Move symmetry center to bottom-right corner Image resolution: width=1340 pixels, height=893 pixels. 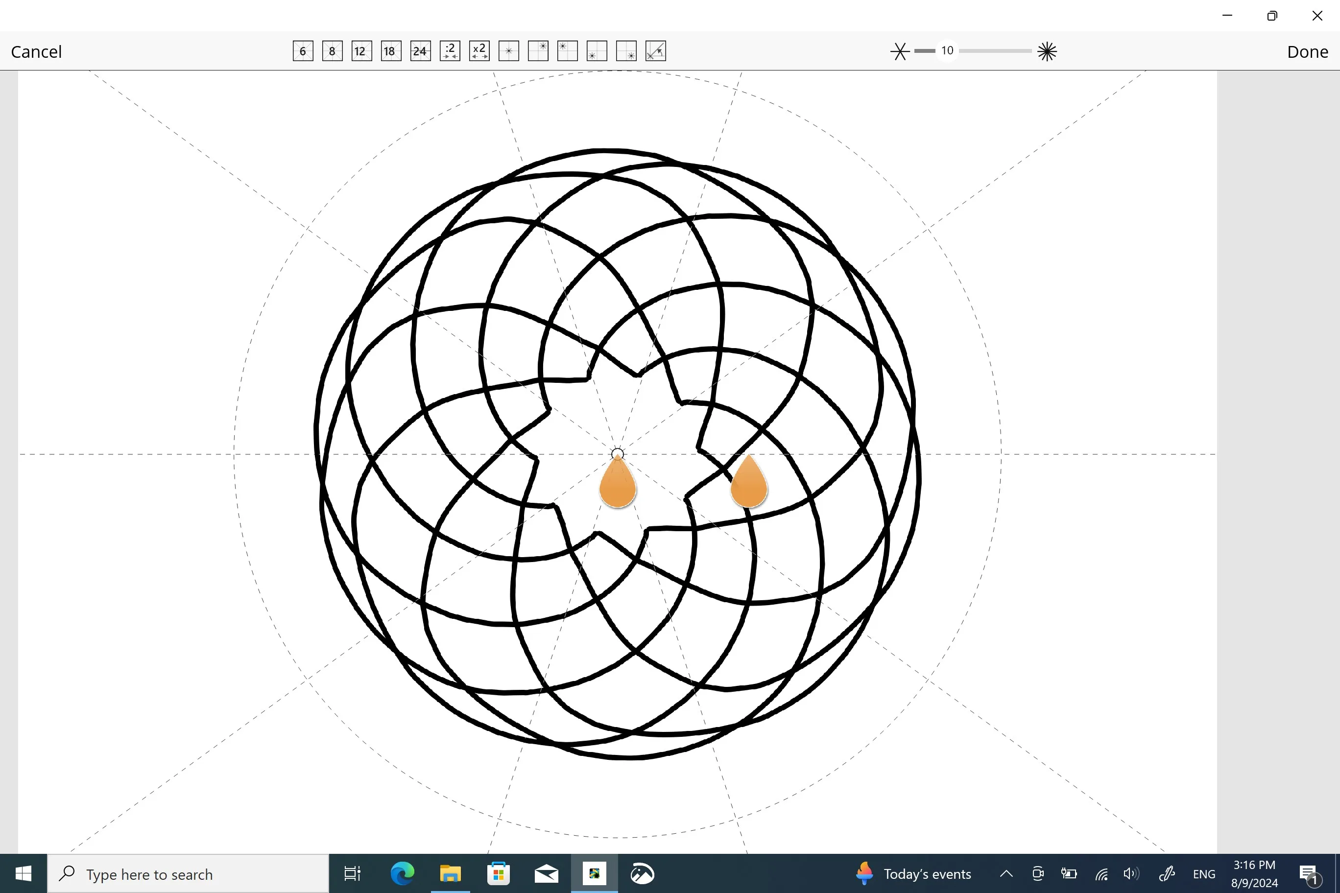[627, 51]
